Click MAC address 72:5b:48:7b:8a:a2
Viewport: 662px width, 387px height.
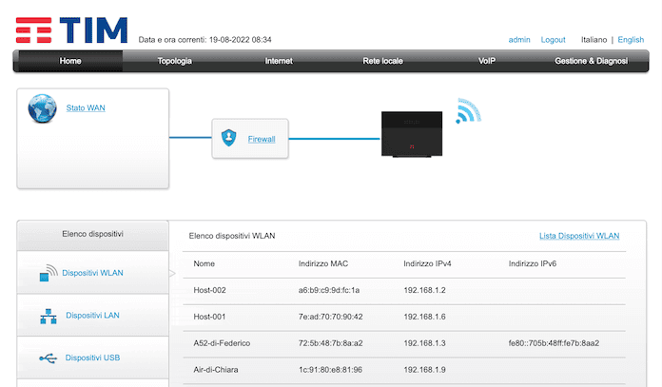(x=331, y=343)
